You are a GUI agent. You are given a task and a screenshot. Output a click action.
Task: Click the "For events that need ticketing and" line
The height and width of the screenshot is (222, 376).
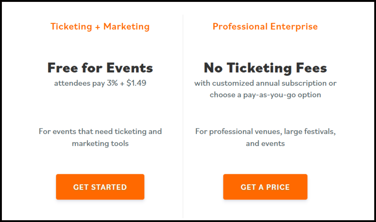(x=100, y=131)
